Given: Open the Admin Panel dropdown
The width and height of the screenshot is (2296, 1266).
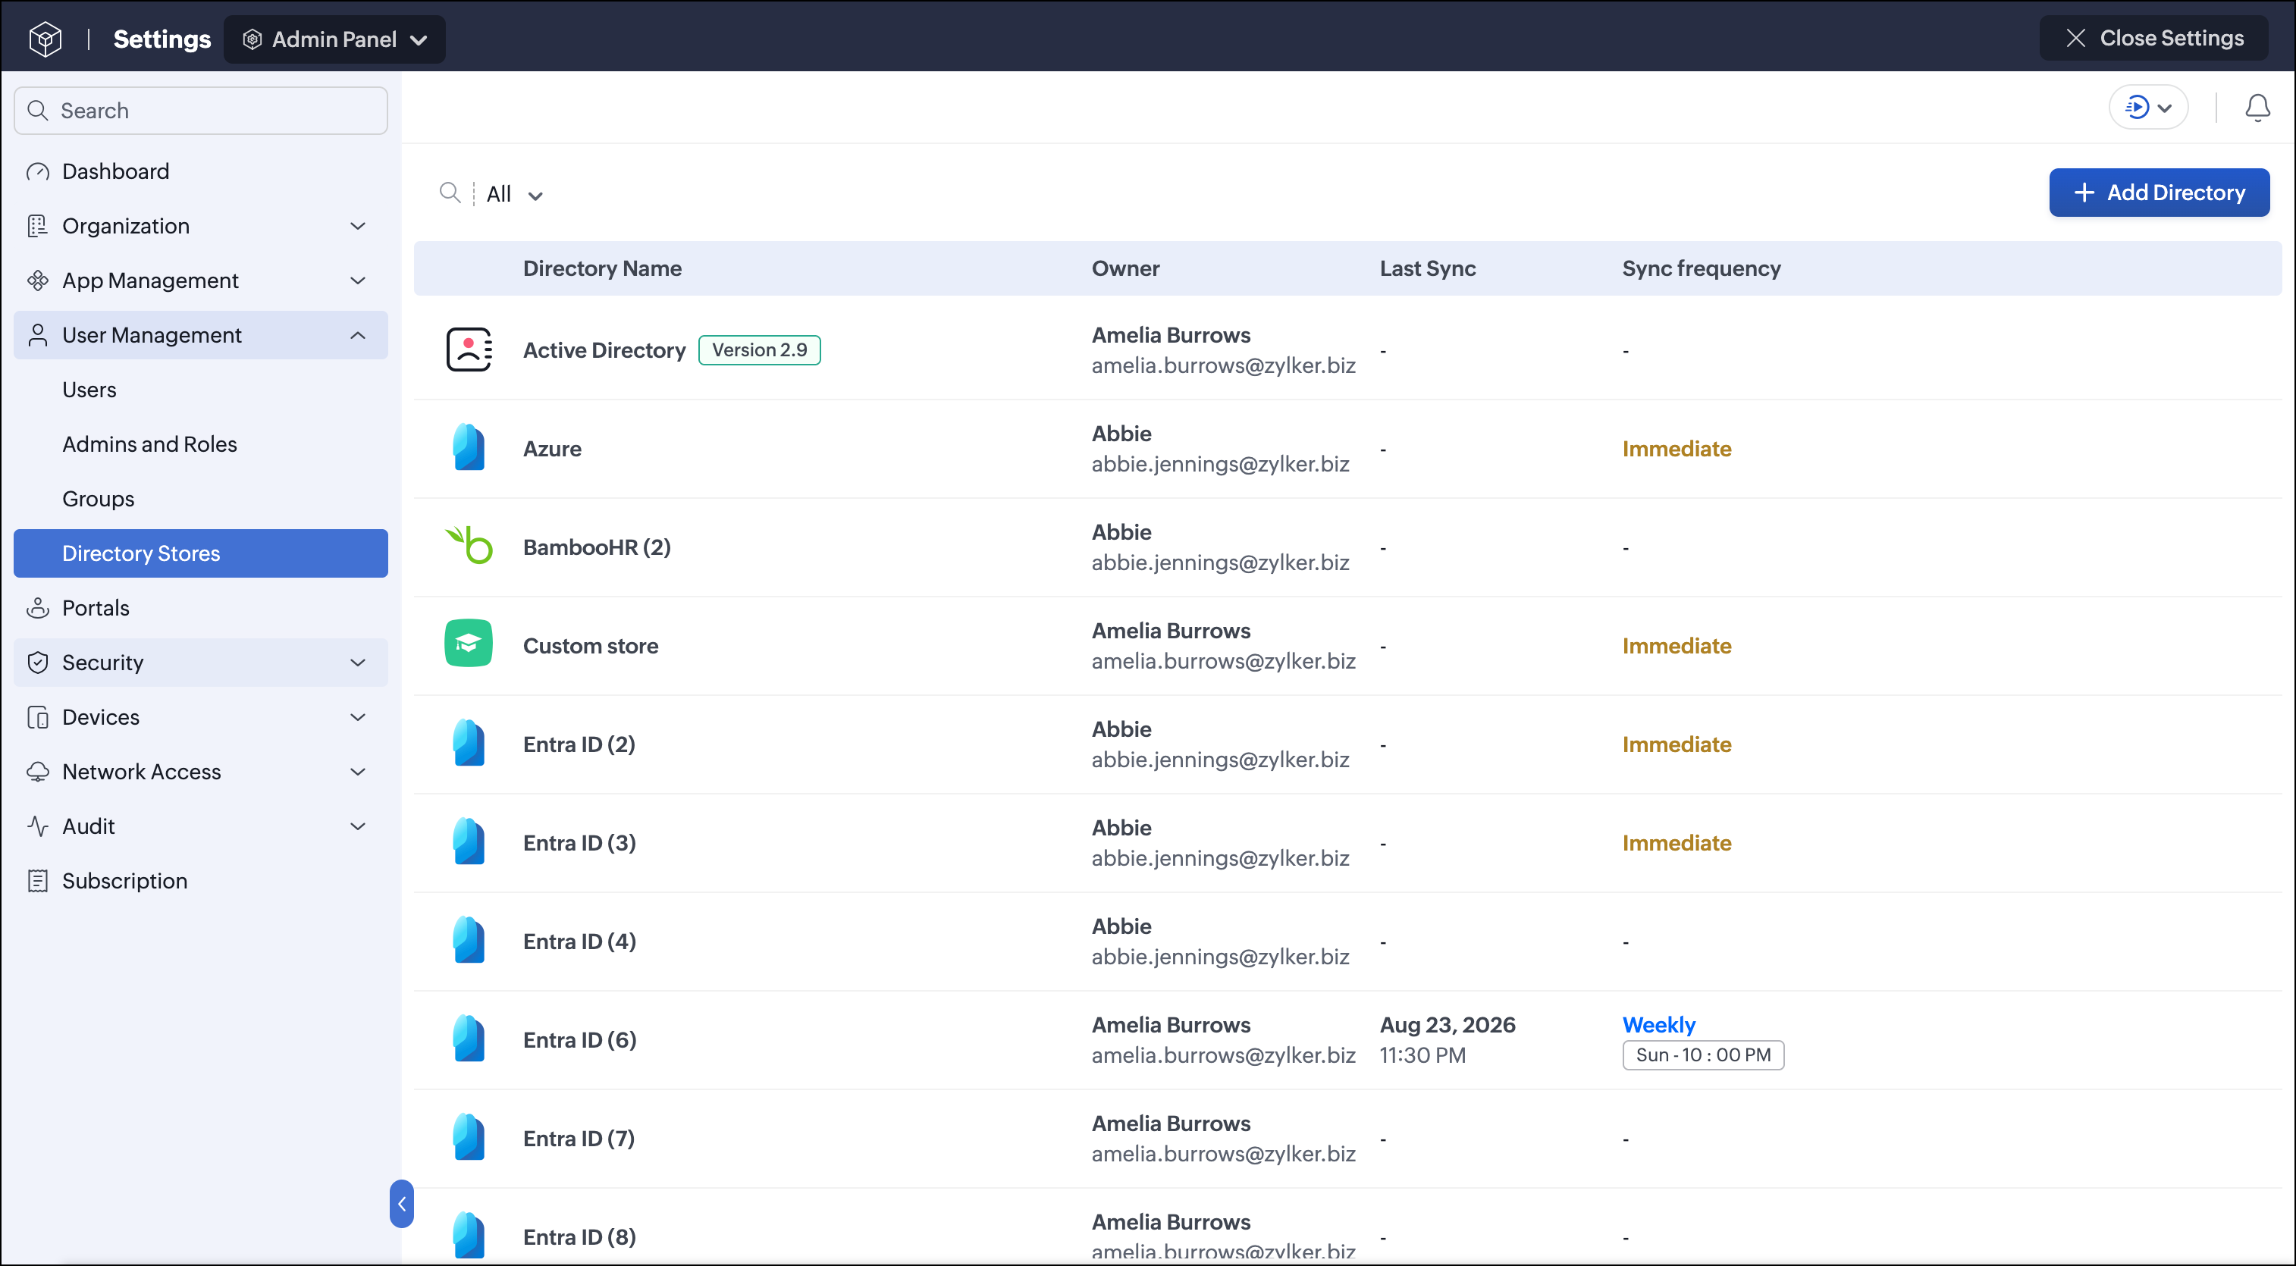Looking at the screenshot, I should (x=334, y=39).
